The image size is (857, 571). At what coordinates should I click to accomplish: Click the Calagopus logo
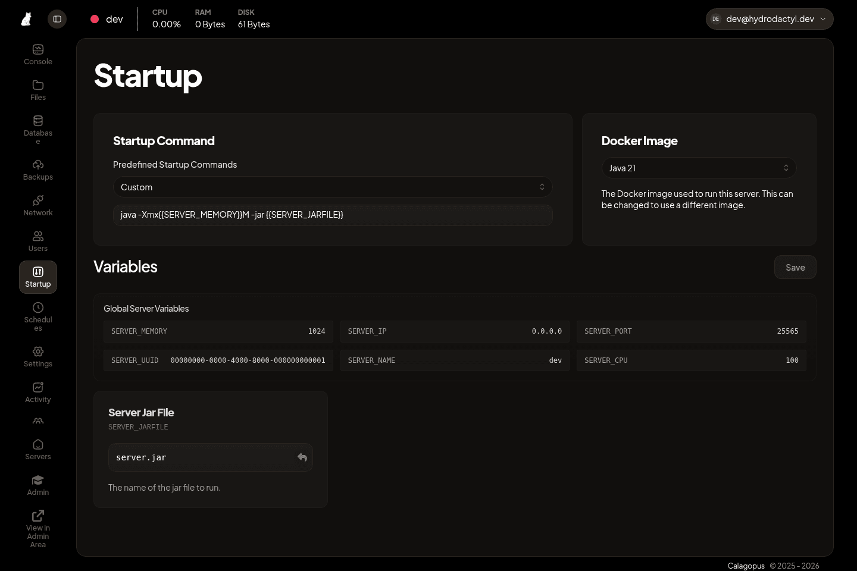pyautogui.click(x=26, y=19)
